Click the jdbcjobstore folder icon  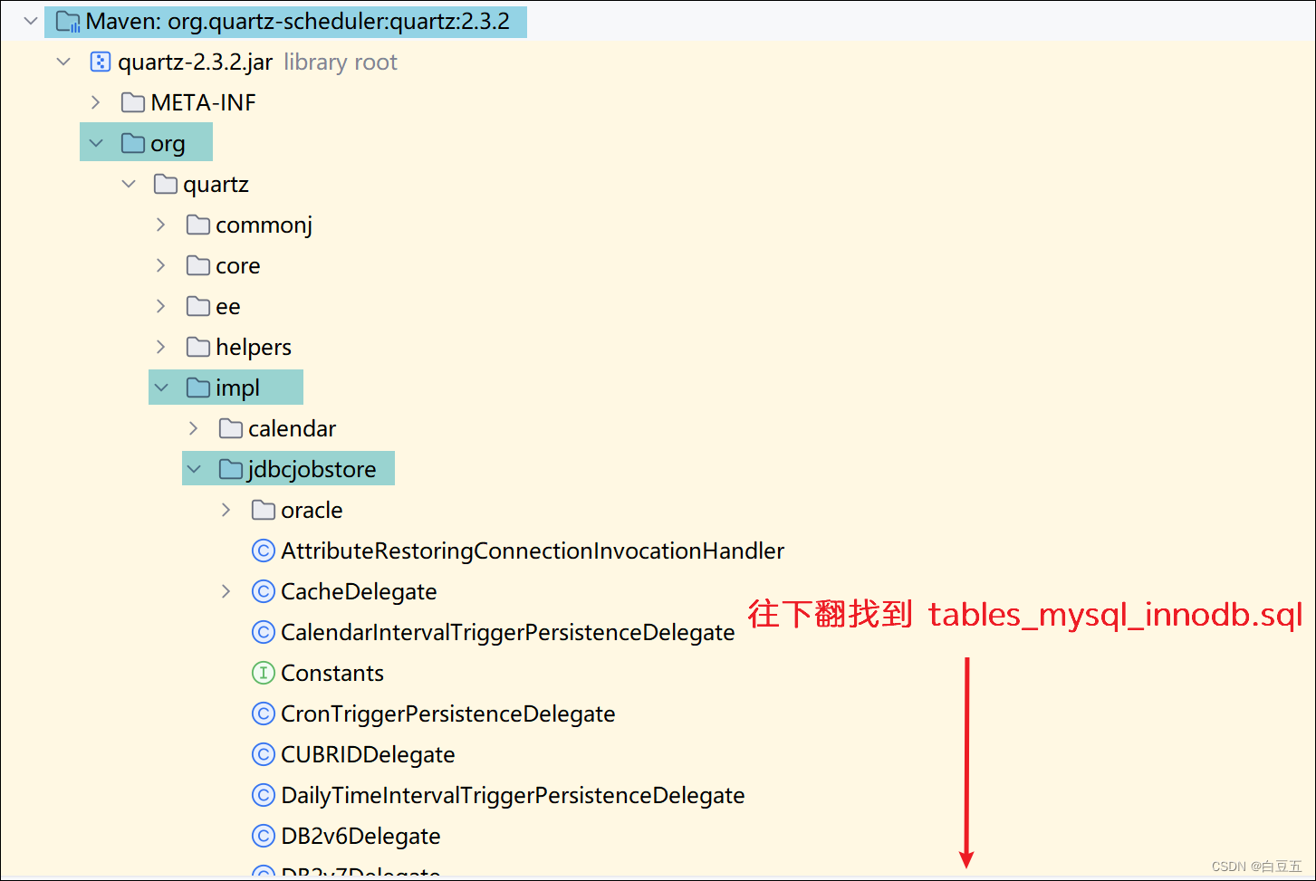(231, 469)
